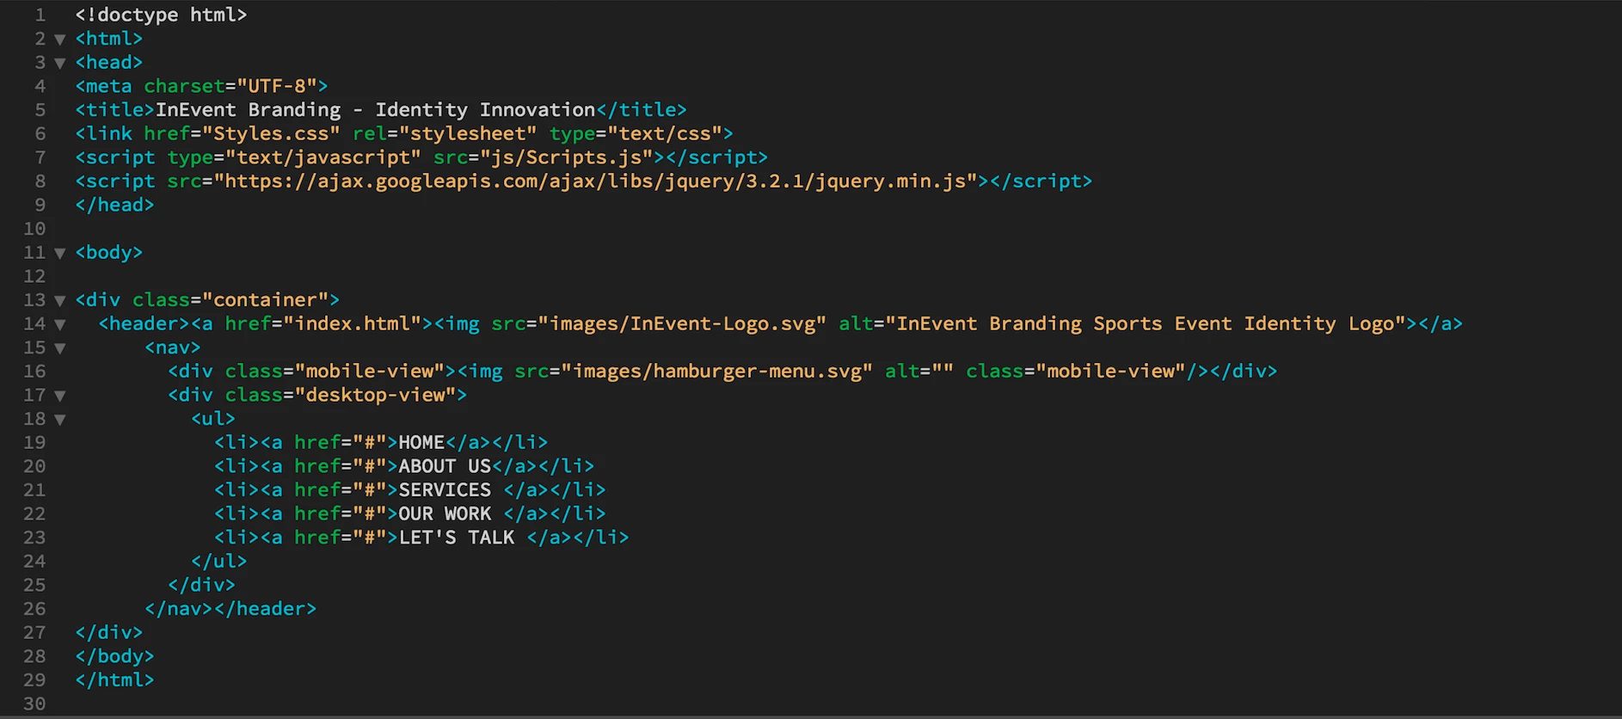Collapse the desktop-view div fold arrow on line 17

pyautogui.click(x=60, y=396)
